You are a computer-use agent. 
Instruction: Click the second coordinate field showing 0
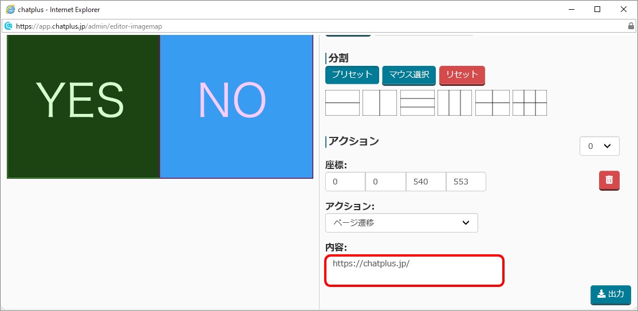tap(385, 182)
